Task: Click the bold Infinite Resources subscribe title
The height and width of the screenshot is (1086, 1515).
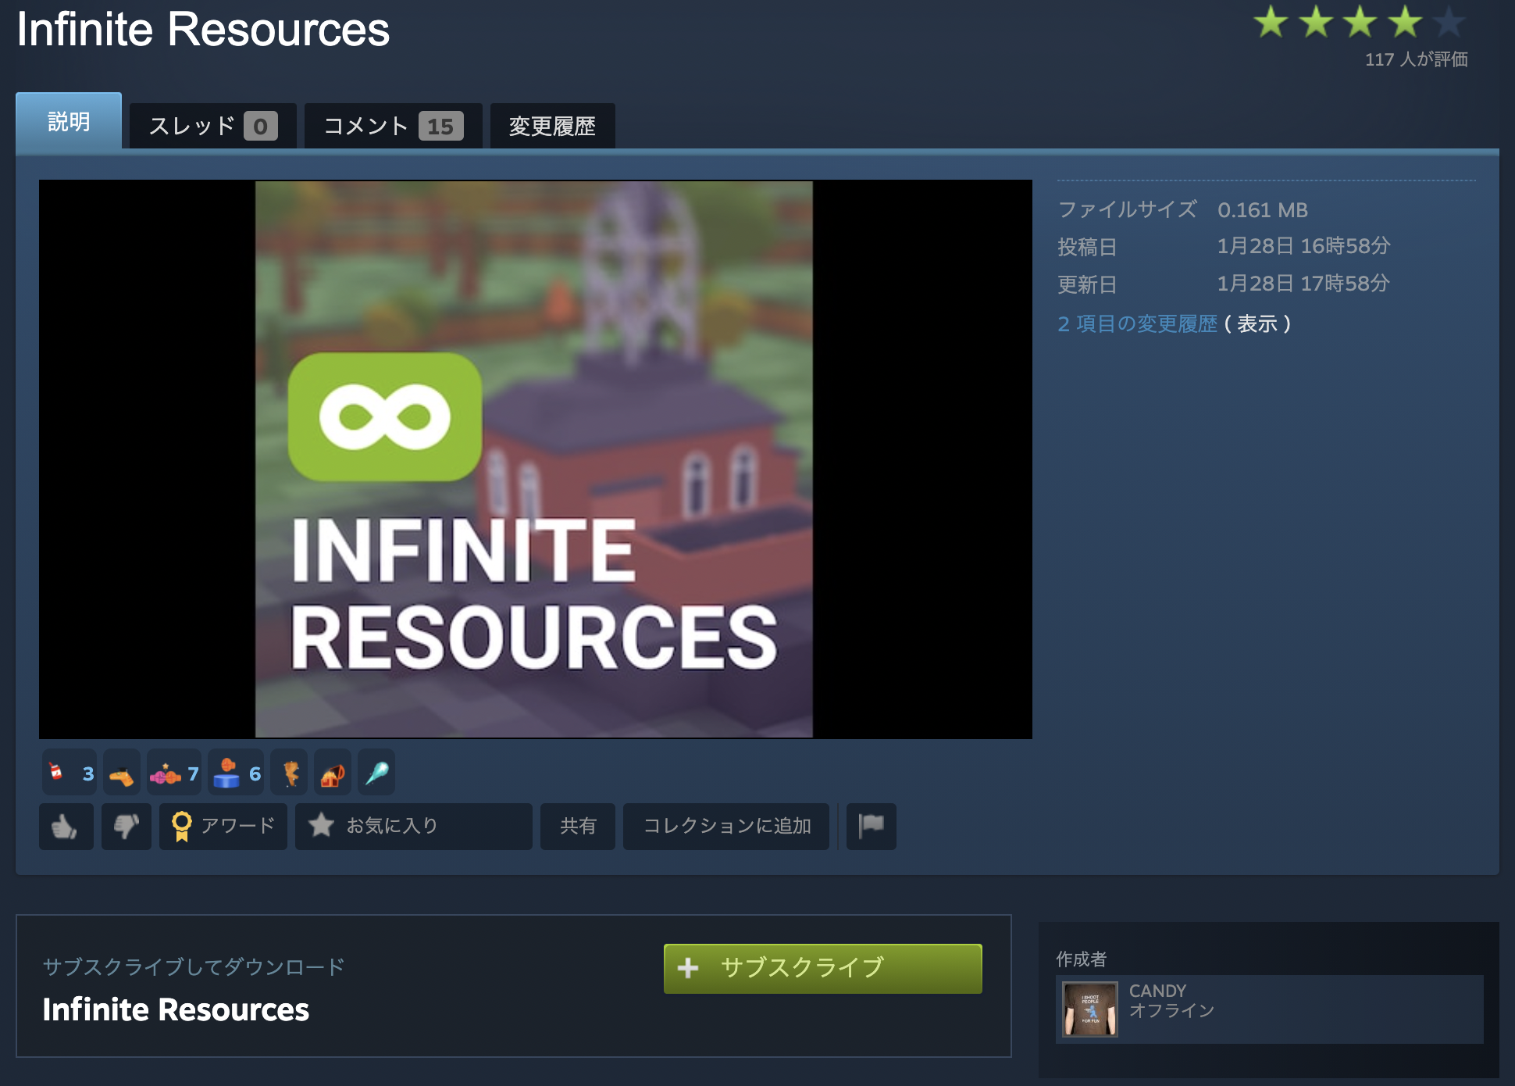Action: (x=176, y=1010)
